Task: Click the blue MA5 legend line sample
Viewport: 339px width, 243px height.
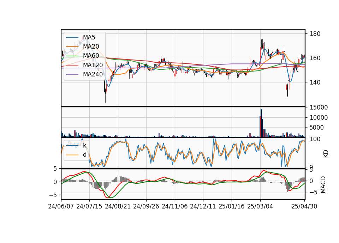Action: pos(72,37)
